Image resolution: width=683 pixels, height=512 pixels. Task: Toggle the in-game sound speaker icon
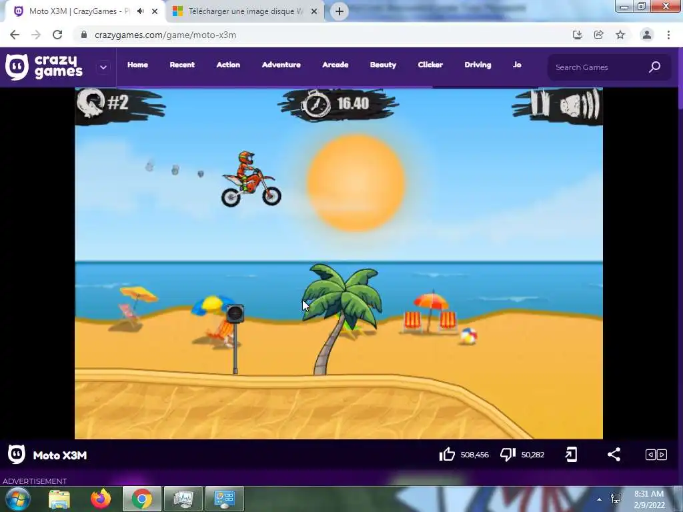point(580,104)
